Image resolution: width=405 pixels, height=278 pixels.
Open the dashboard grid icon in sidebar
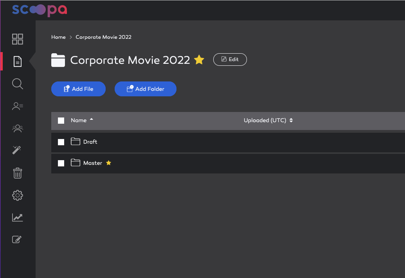coord(18,39)
